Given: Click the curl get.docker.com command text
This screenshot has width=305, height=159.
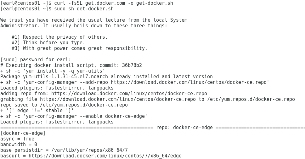Looking at the screenshot, I should pos(114,3).
